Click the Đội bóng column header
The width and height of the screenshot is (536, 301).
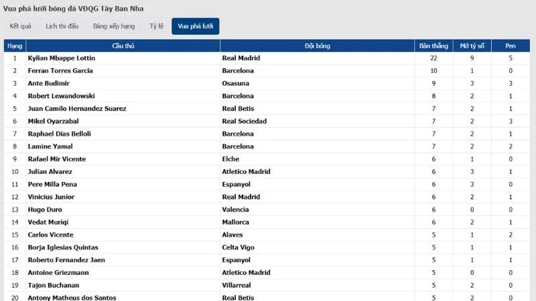click(317, 45)
